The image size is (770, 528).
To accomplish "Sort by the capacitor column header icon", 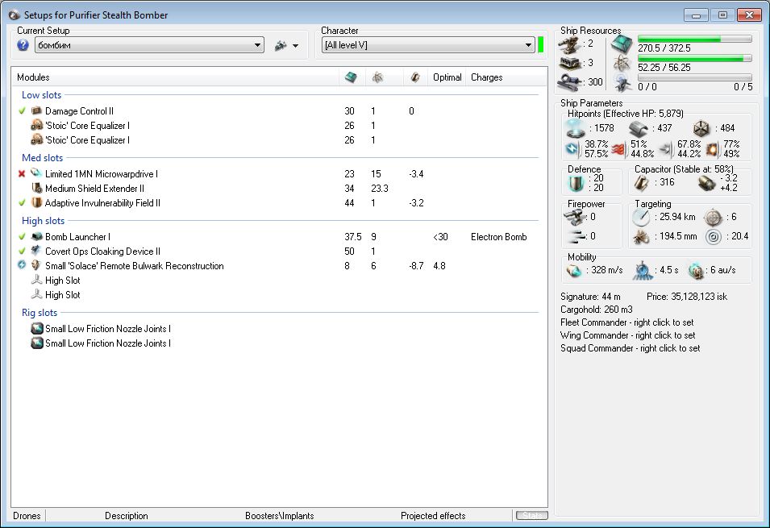I will click(415, 77).
